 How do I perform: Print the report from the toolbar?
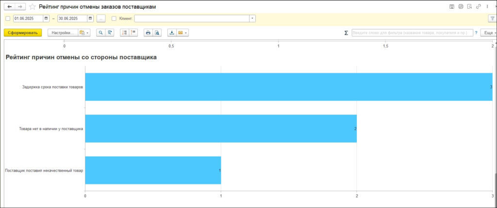point(148,32)
